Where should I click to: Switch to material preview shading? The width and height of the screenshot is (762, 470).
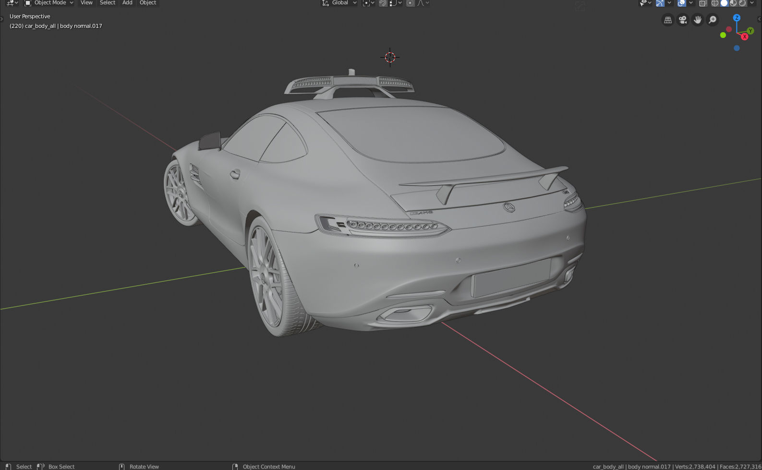click(733, 3)
